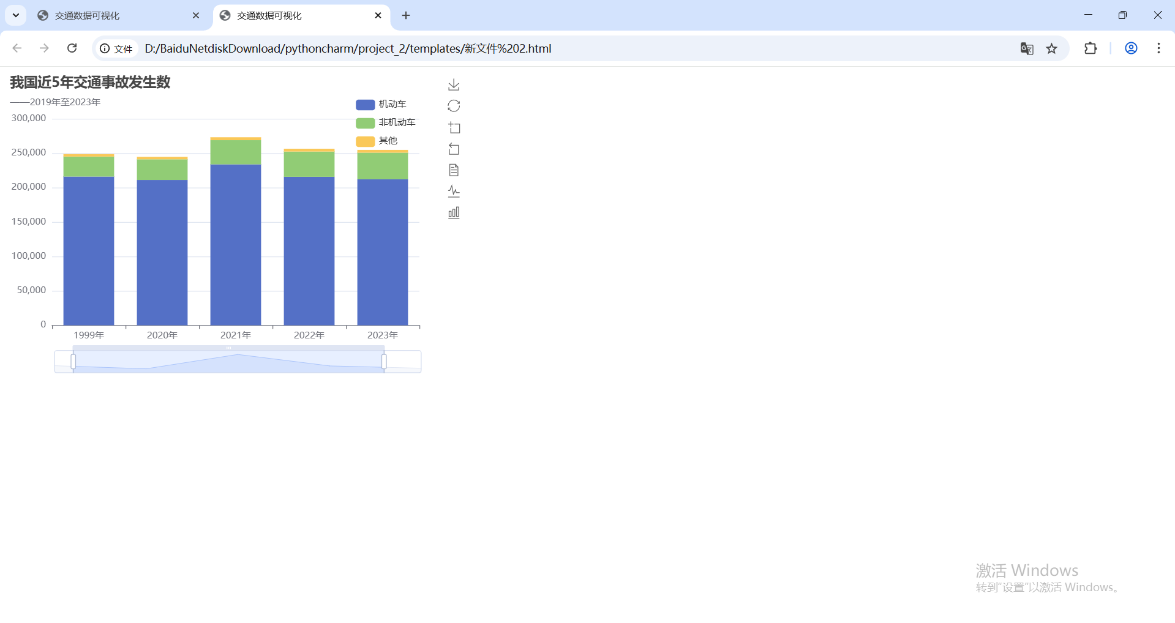
Task: Click the 2020年 stacked bar
Action: [162, 241]
